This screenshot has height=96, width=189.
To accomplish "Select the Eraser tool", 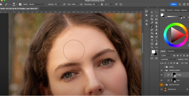I will 156,30.
